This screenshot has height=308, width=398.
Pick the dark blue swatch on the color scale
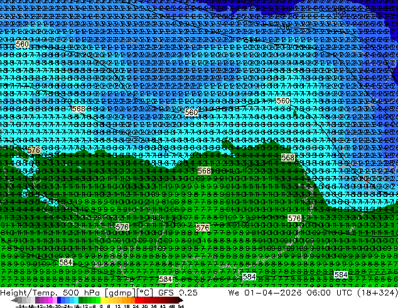(59, 300)
